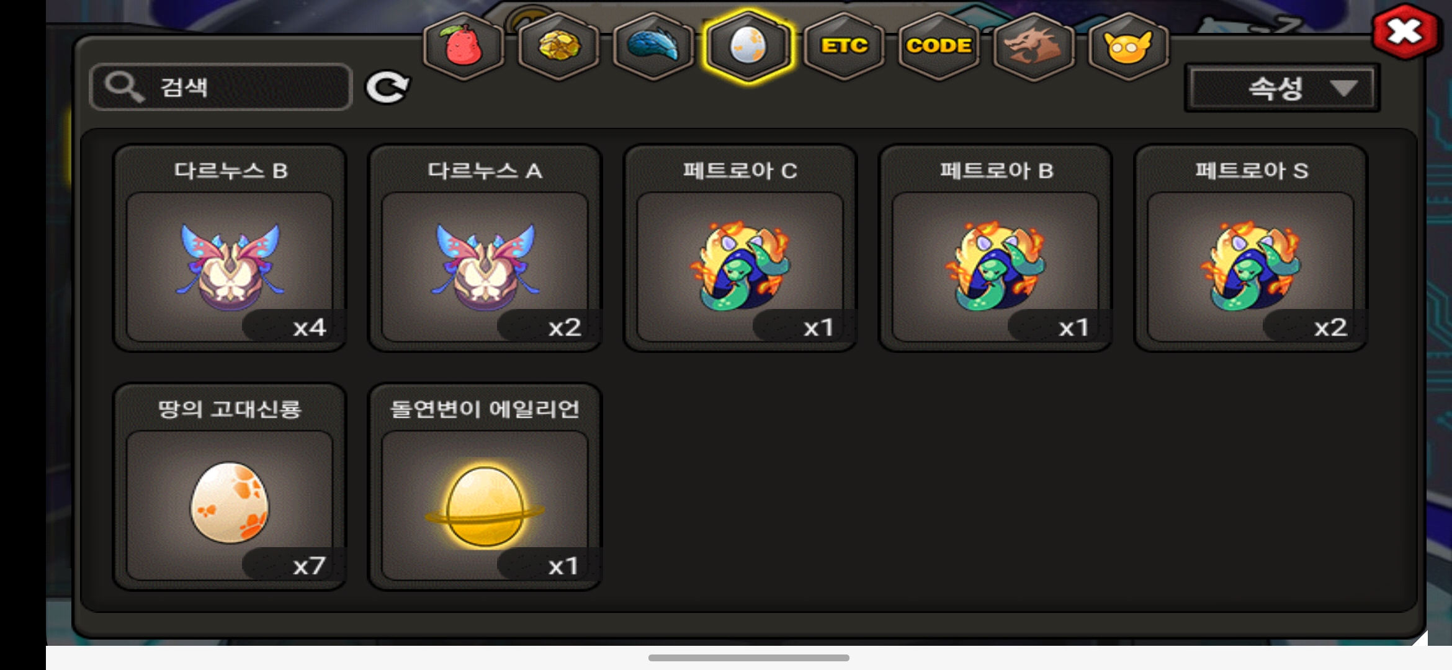Choose the 페트로아 B egg

click(x=995, y=248)
